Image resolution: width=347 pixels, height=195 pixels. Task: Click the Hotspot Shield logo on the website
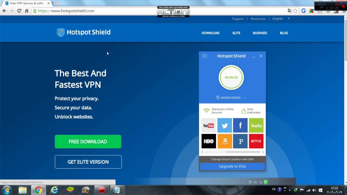click(x=83, y=32)
